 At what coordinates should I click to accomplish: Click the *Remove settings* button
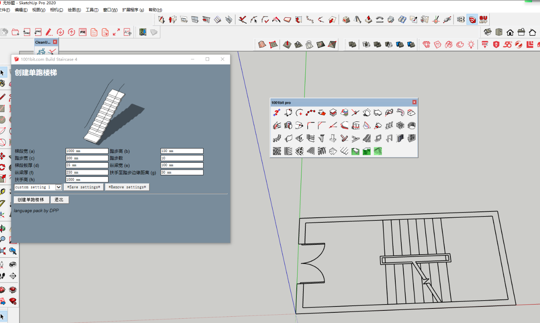(x=127, y=187)
